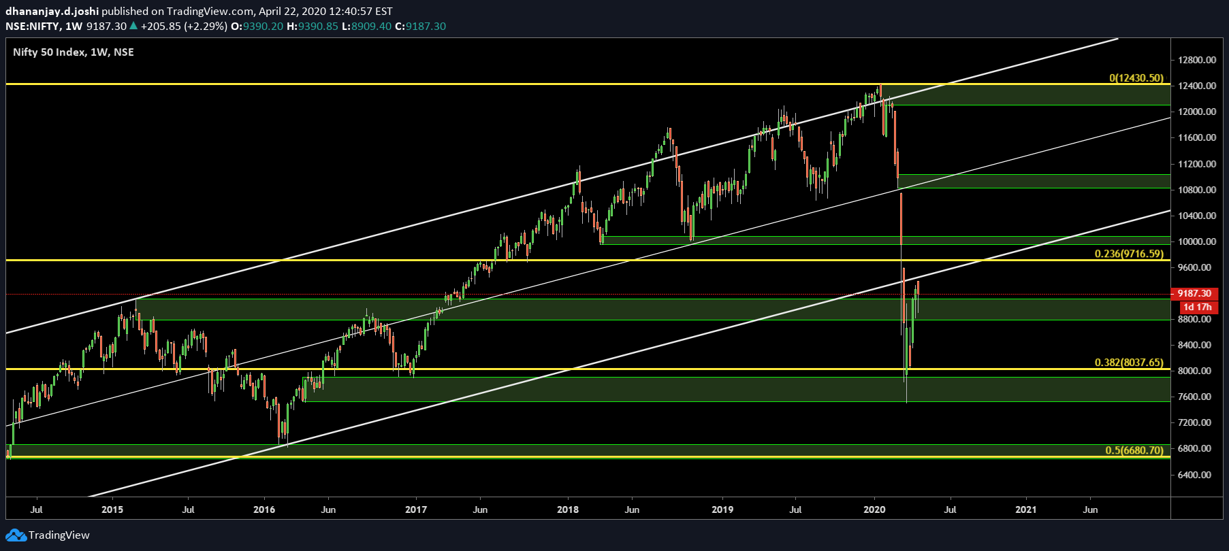Click the countdown label '1d 17h'
The width and height of the screenshot is (1229, 551).
1198,307
